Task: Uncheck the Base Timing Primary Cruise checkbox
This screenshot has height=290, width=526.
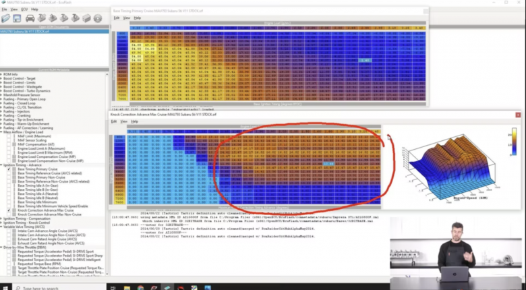Action: pos(9,169)
